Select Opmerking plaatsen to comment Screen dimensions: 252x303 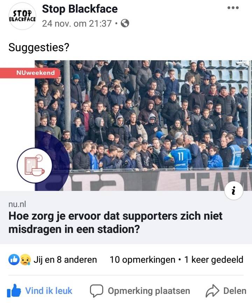click(140, 291)
